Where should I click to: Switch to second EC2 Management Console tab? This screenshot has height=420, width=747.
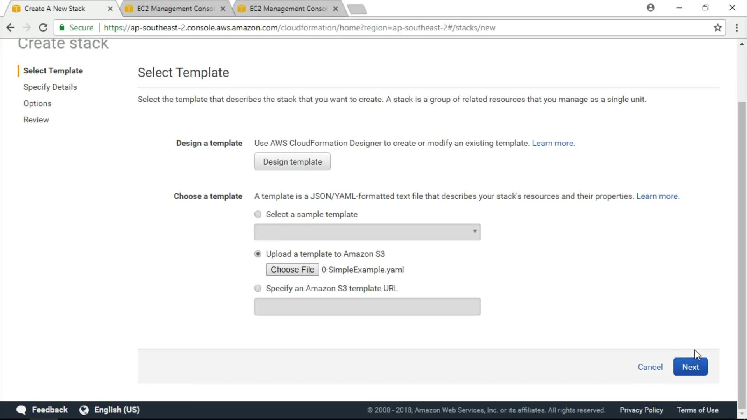pyautogui.click(x=287, y=9)
